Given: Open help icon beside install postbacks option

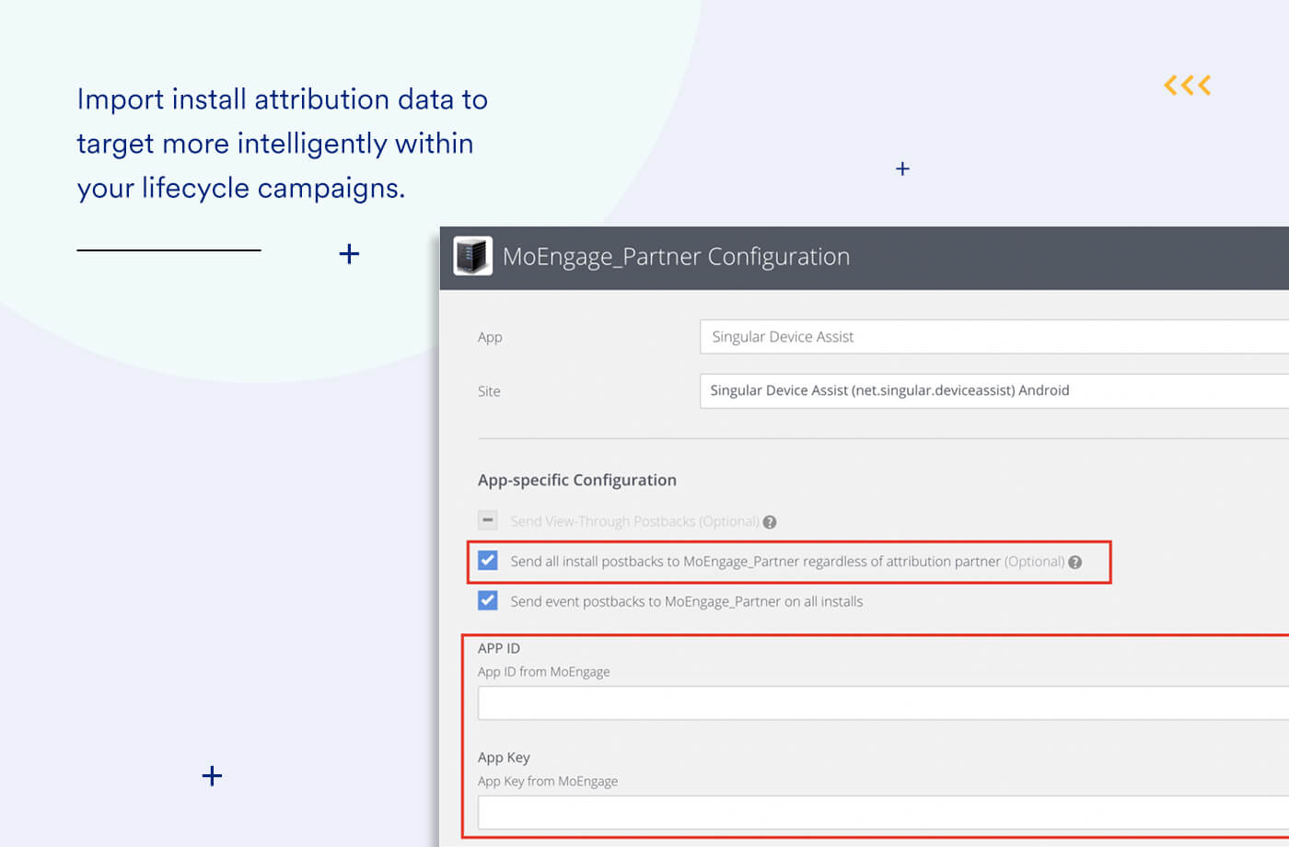Looking at the screenshot, I should pyautogui.click(x=1074, y=563).
